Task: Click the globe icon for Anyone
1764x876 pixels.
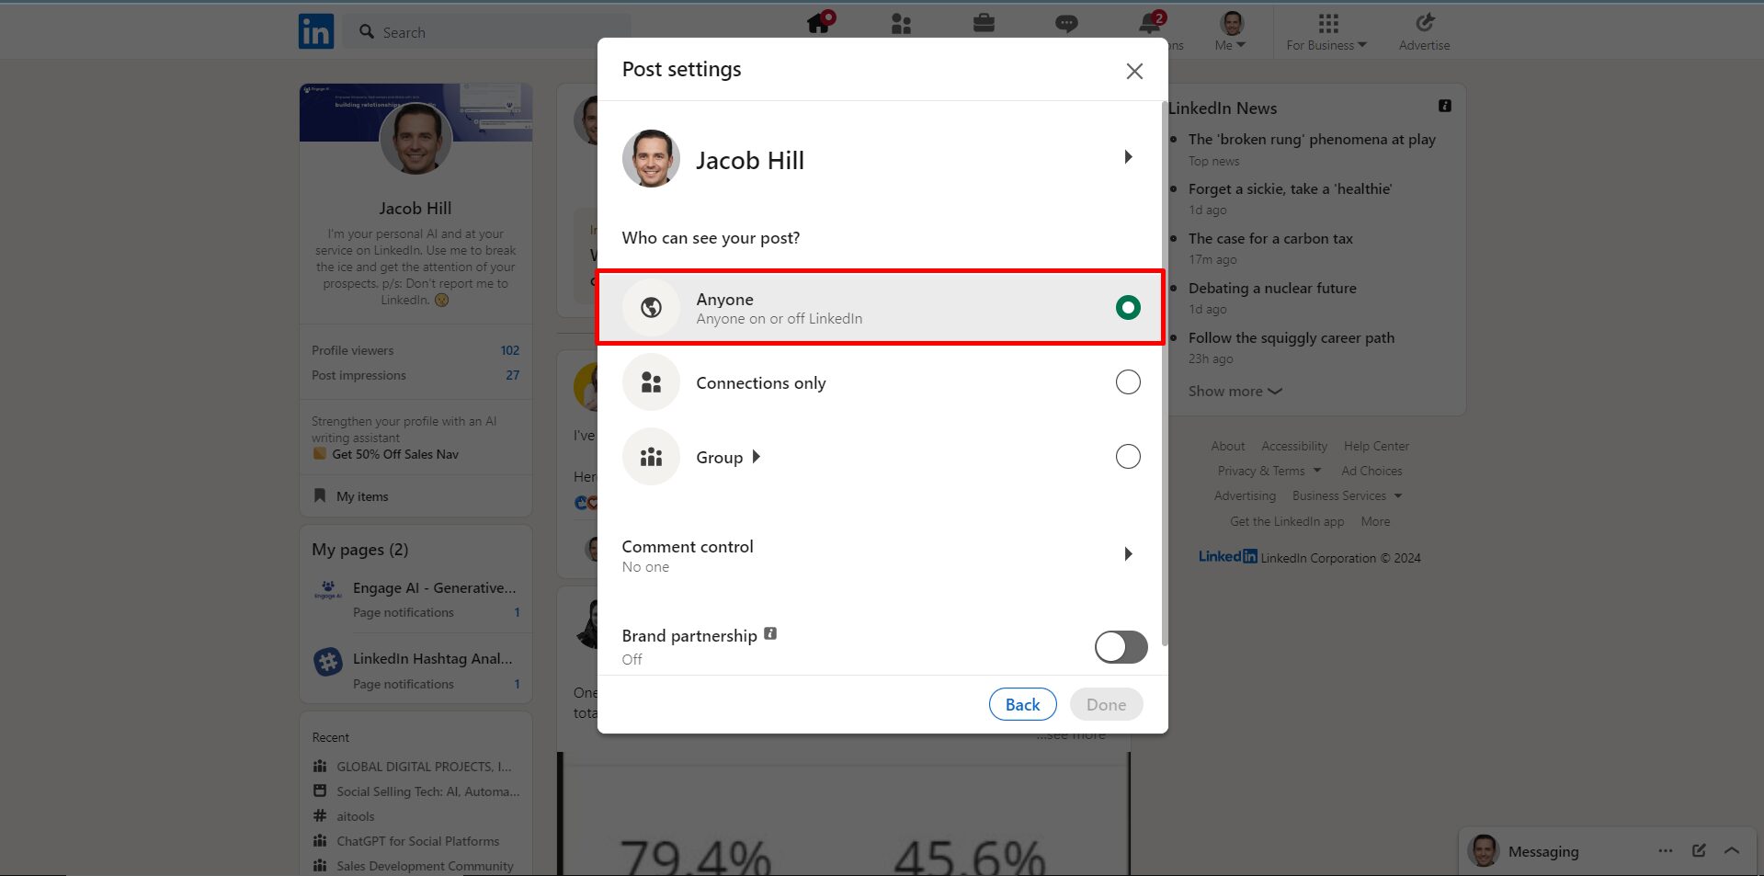Action: [651, 308]
